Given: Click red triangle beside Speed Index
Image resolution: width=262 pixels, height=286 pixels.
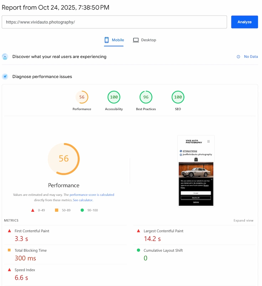Looking at the screenshot, I should pyautogui.click(x=10, y=270).
